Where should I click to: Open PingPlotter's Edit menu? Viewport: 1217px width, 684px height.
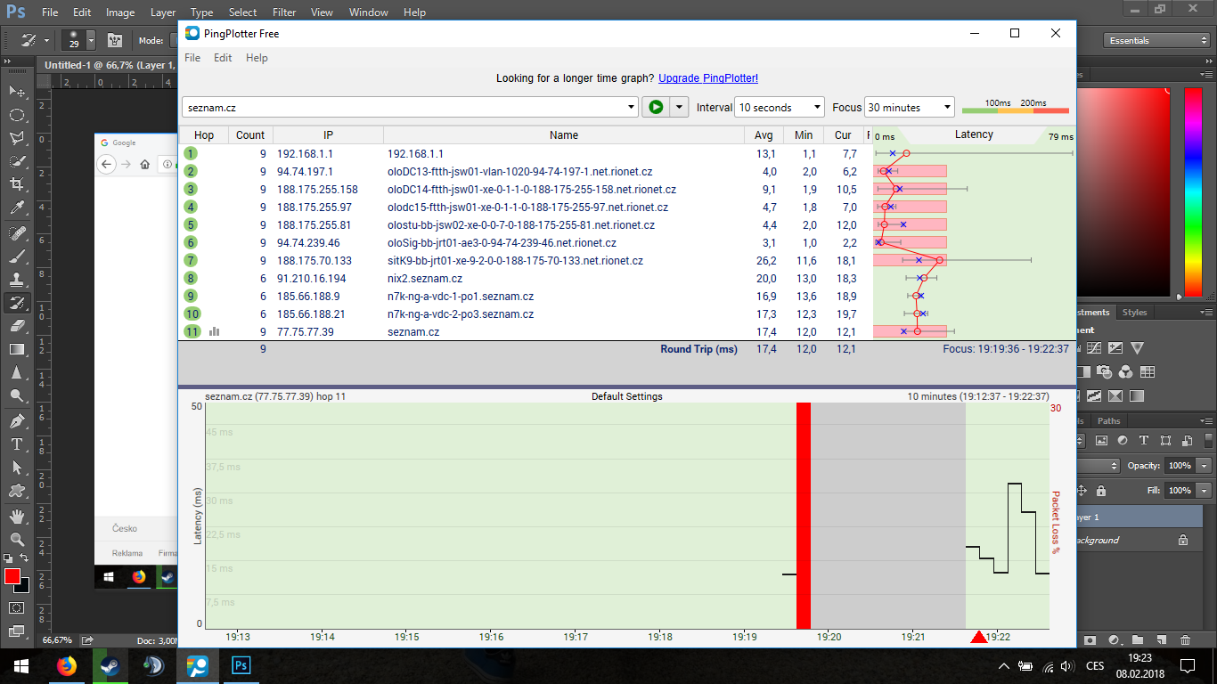pos(223,58)
